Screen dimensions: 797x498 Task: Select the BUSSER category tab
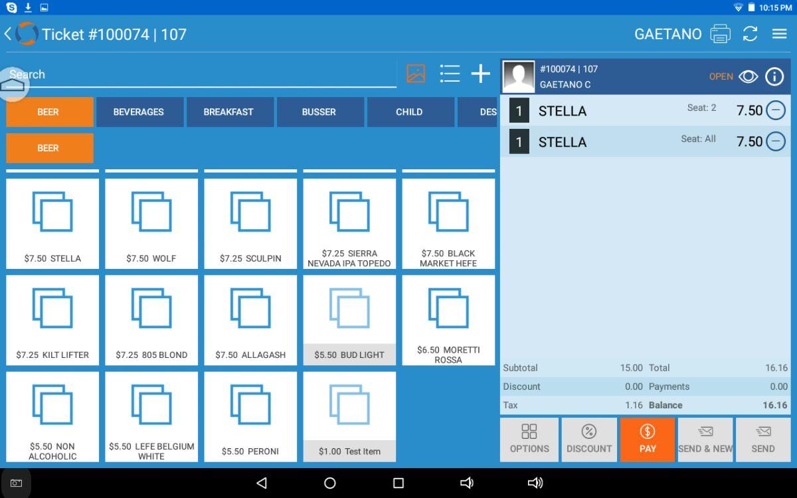(320, 112)
